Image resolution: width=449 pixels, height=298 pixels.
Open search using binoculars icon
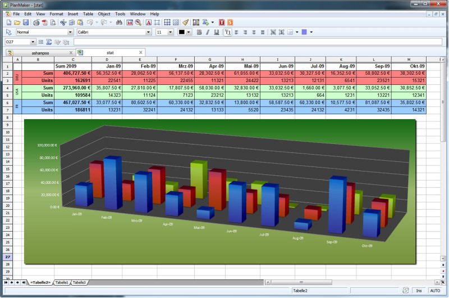point(119,22)
